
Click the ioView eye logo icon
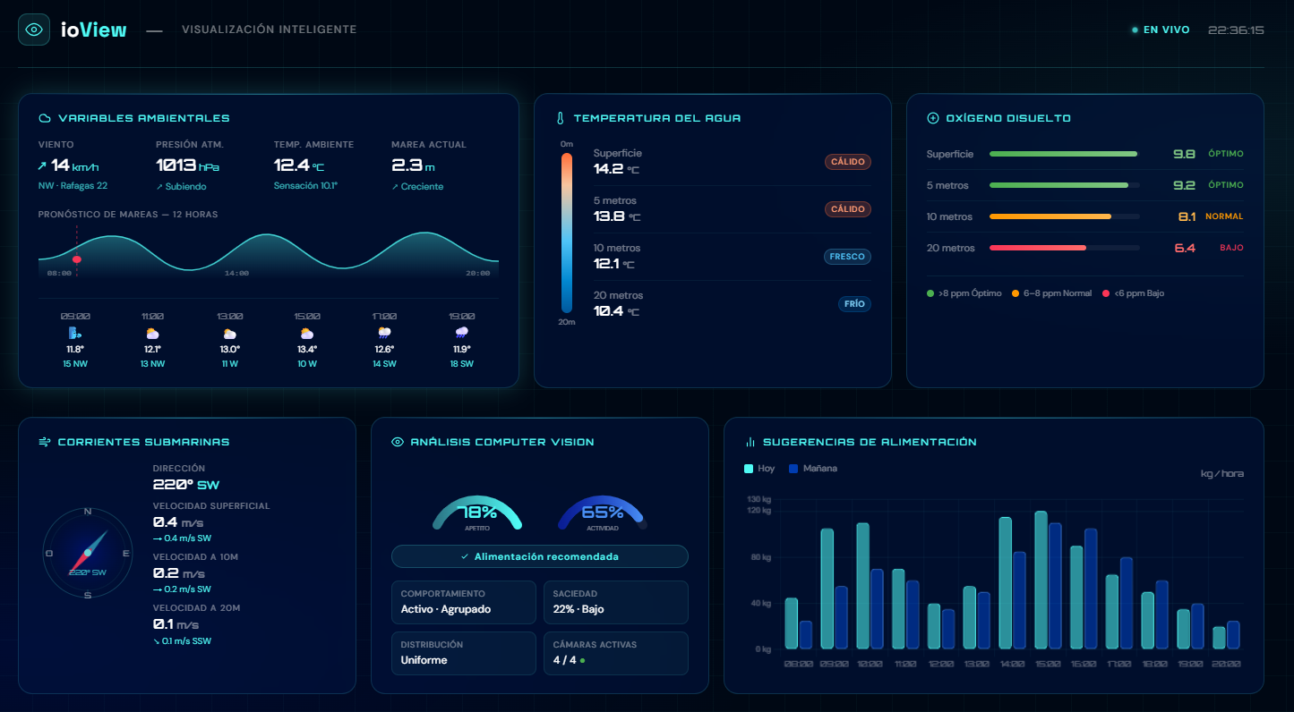point(34,29)
